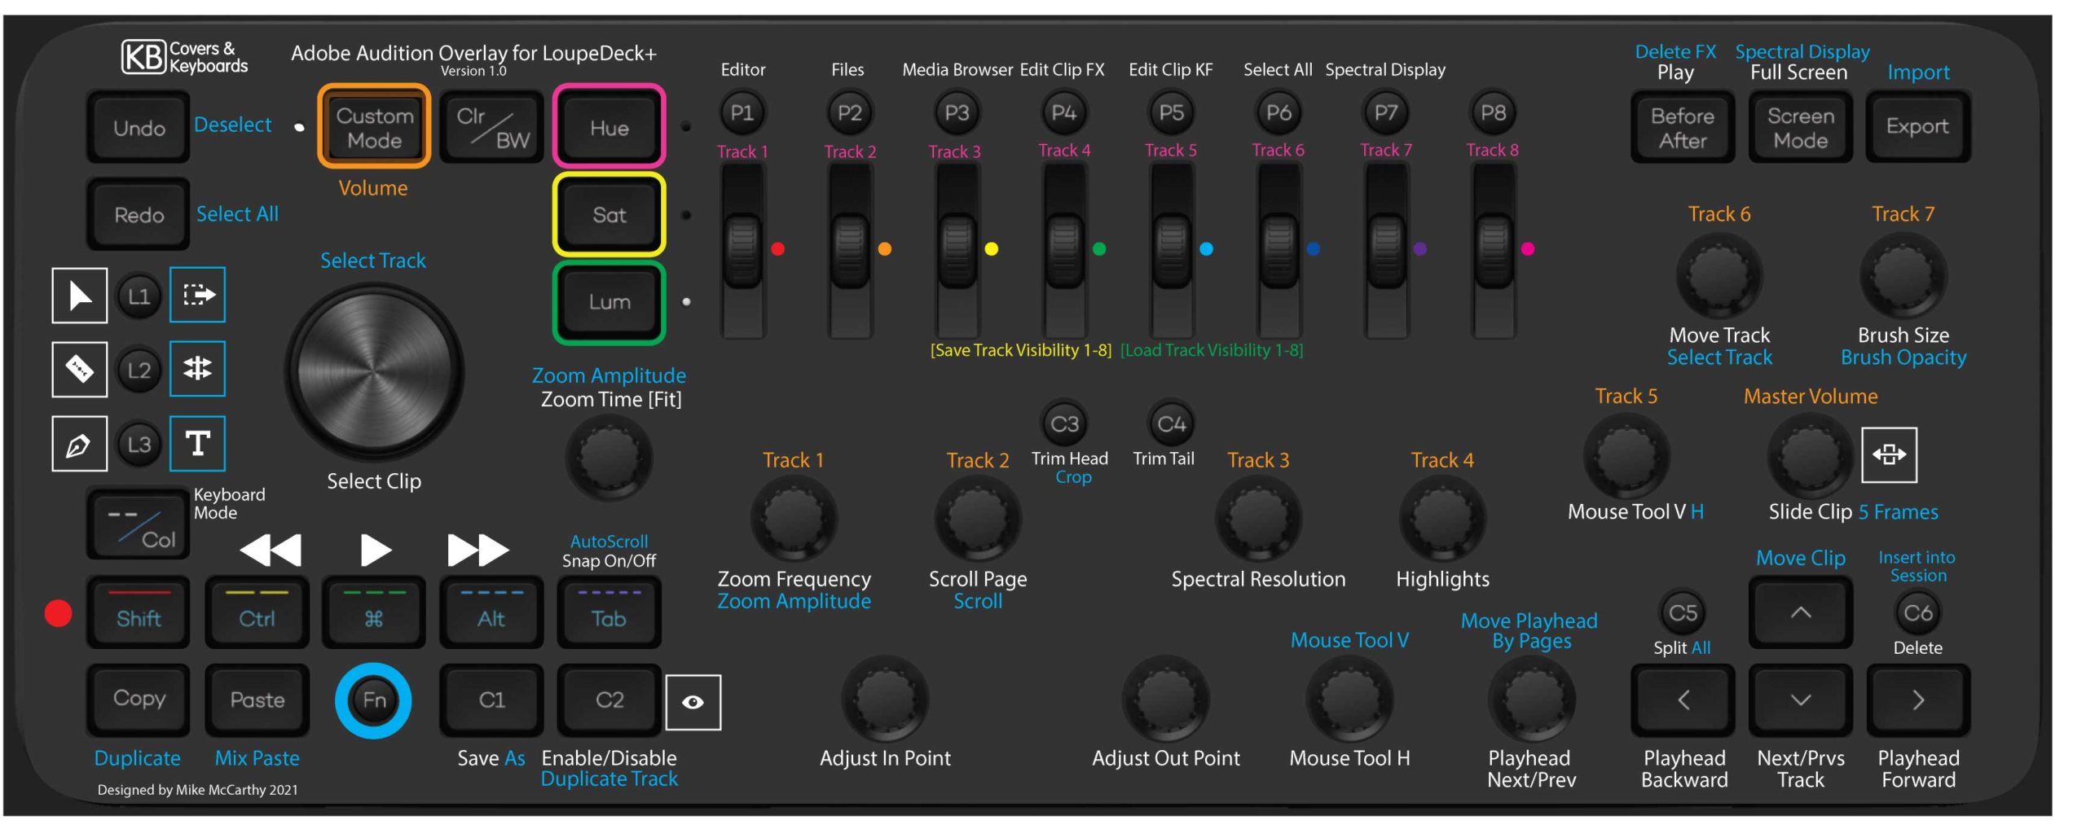Click the up chevron Move Clip key
The height and width of the screenshot is (829, 2086).
(x=1801, y=612)
